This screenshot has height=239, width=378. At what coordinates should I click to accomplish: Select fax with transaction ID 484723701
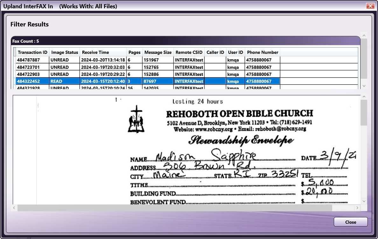click(x=32, y=67)
